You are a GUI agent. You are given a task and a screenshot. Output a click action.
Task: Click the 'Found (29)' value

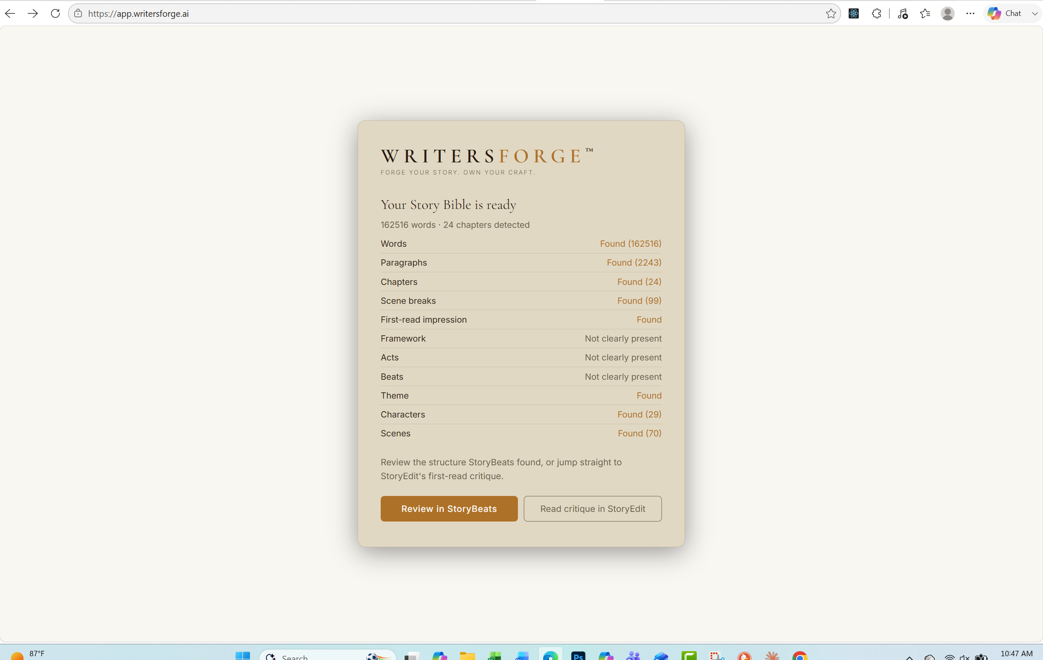tap(639, 415)
